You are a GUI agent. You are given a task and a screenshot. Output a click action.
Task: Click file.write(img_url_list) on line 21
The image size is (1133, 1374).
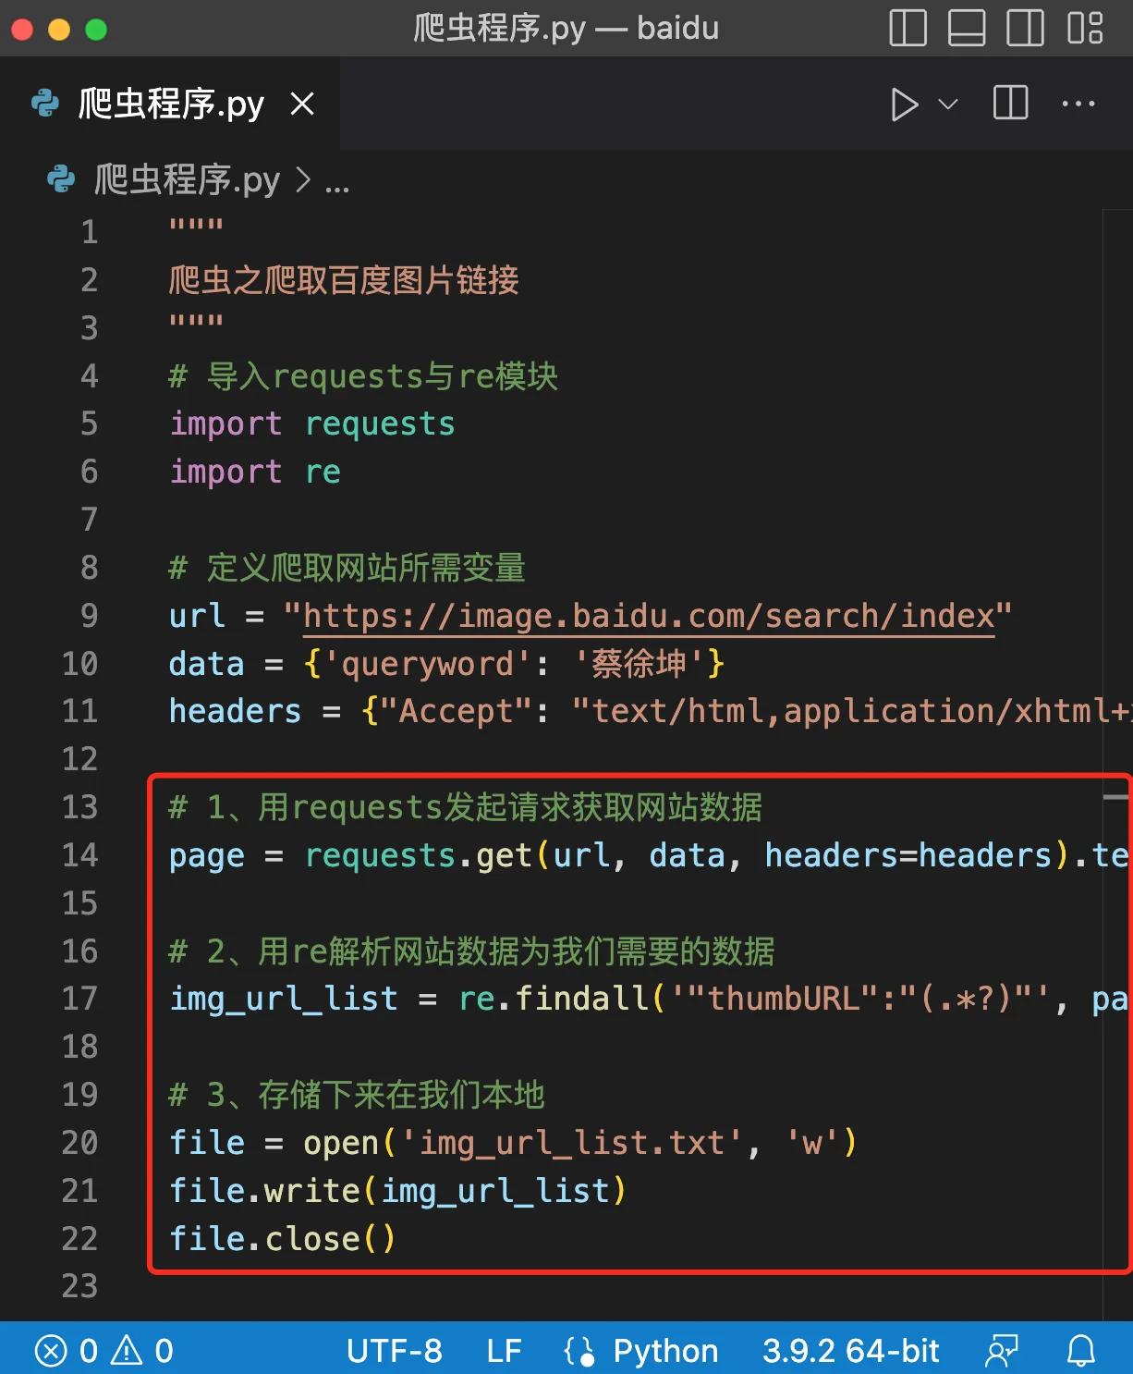(398, 1191)
